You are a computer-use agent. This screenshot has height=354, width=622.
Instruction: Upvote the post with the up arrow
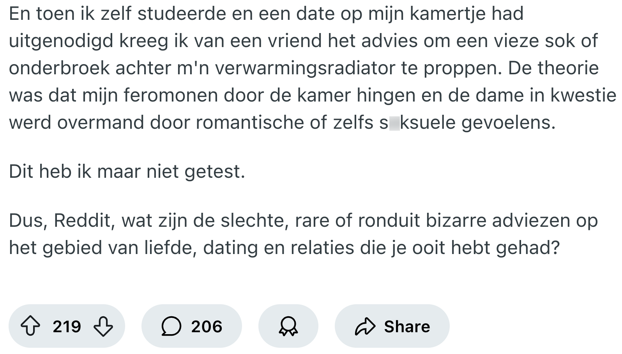30,326
